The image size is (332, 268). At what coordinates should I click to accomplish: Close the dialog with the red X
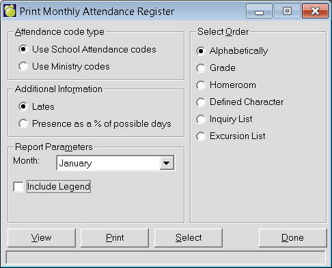[315, 11]
